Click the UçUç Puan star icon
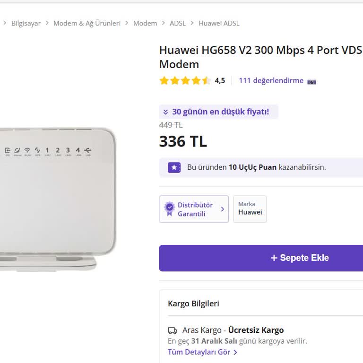The image size is (363, 363). [x=174, y=167]
